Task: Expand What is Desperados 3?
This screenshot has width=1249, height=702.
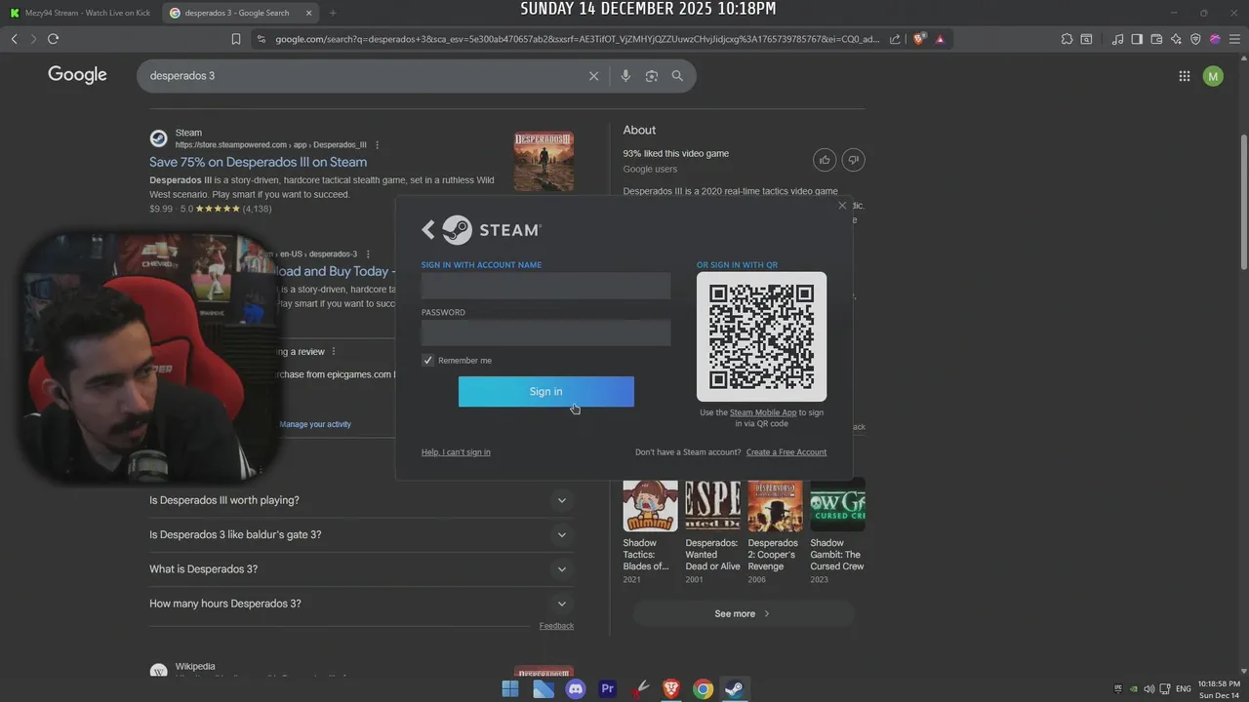Action: click(359, 569)
